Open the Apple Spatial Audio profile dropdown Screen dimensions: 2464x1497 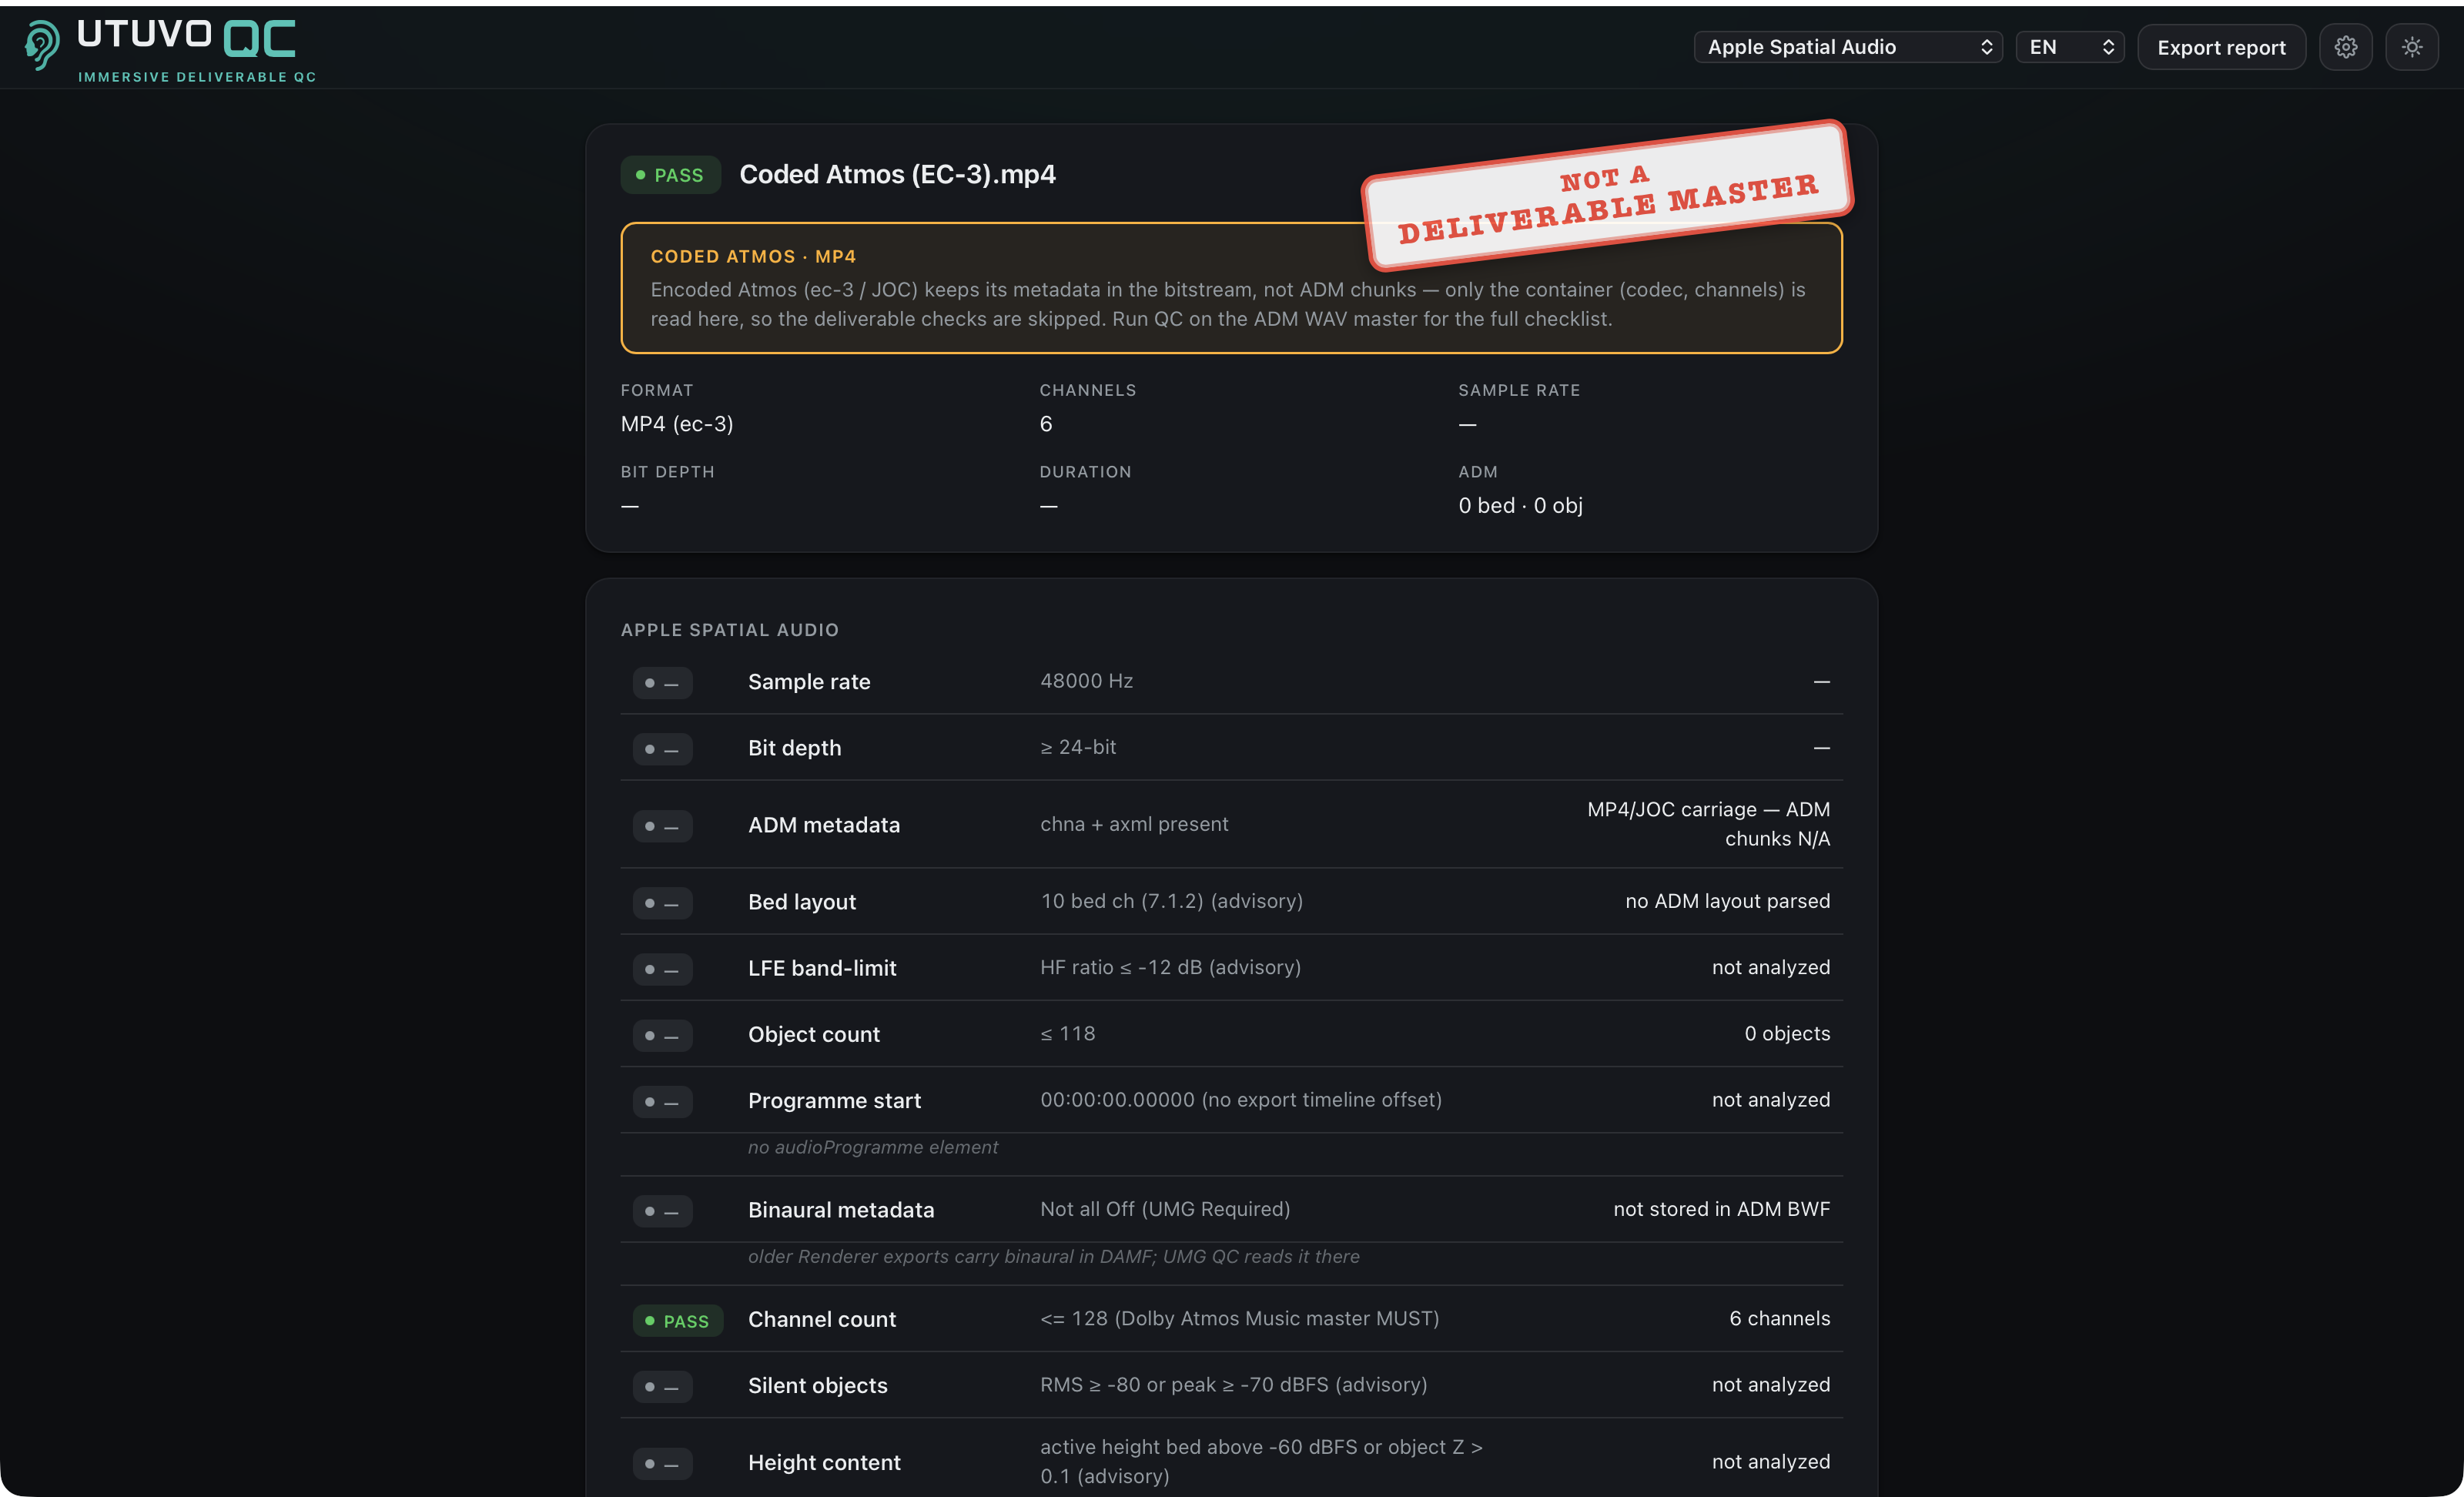(x=1848, y=47)
